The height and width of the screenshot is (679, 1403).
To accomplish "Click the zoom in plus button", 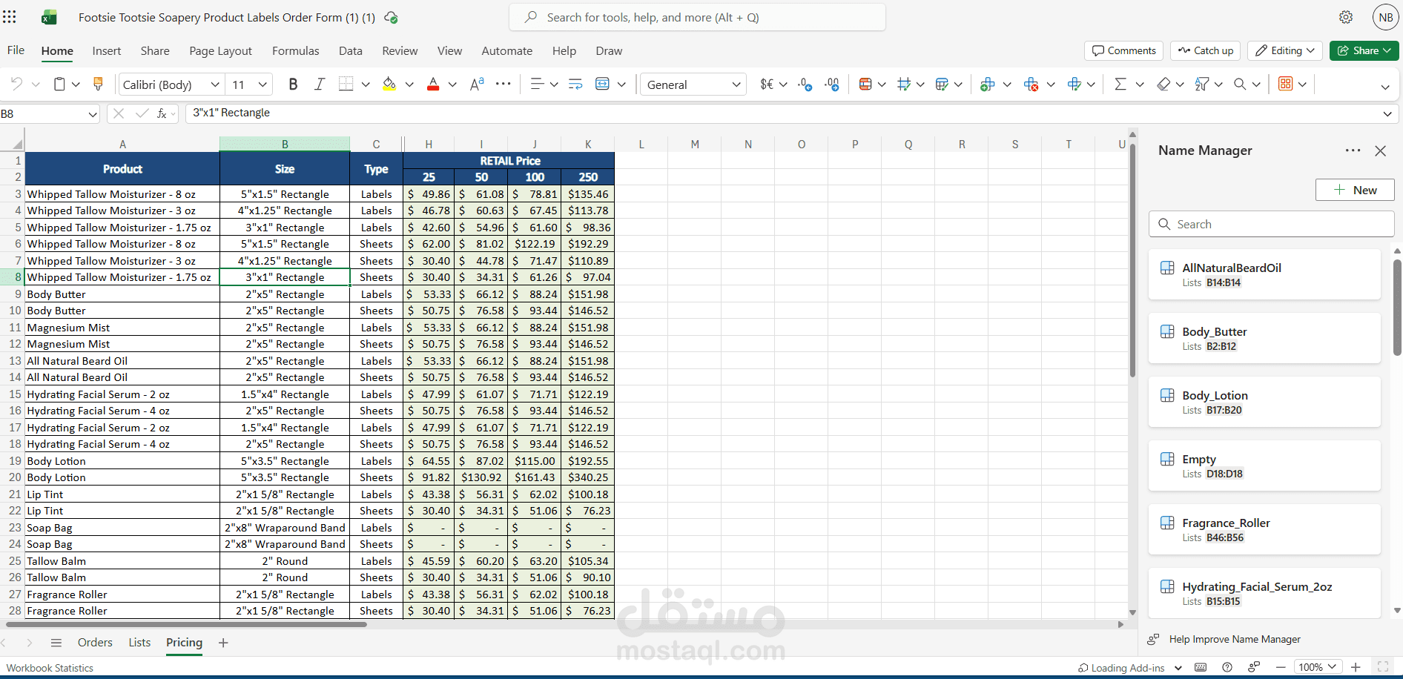I will tap(1356, 667).
